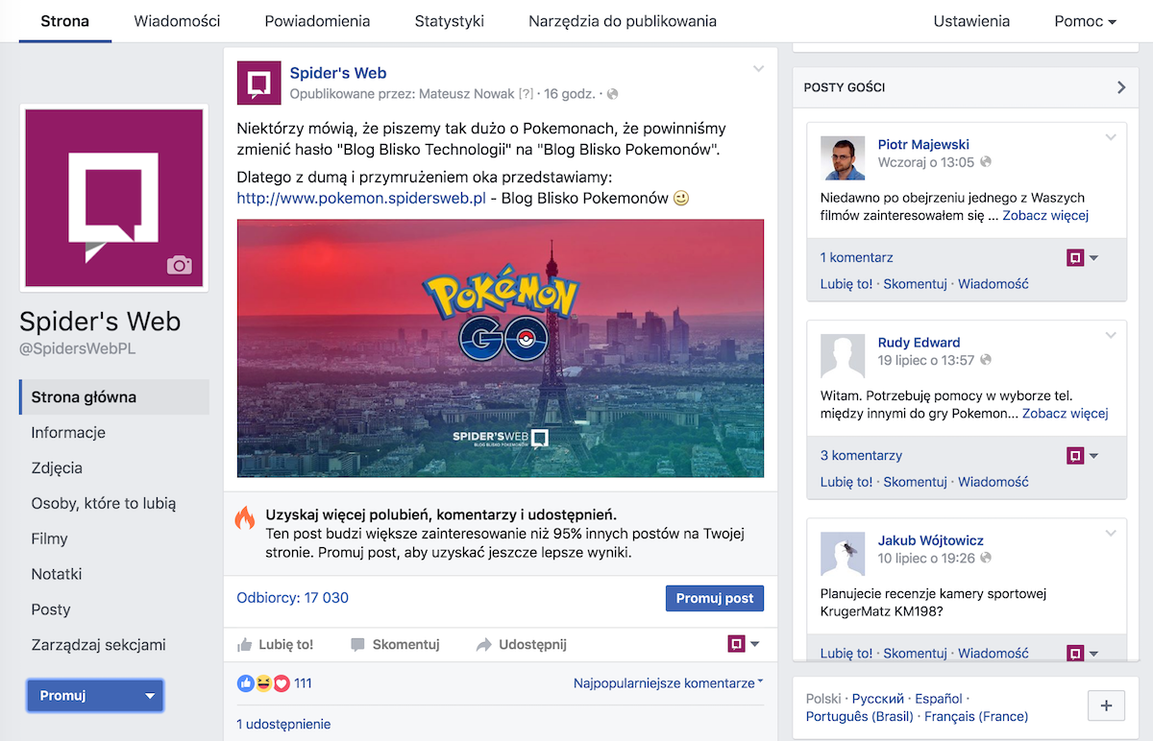Open Ustawienia page settings

point(971,21)
